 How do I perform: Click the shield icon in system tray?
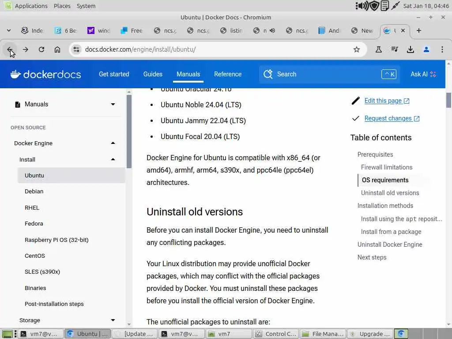[x=374, y=6]
